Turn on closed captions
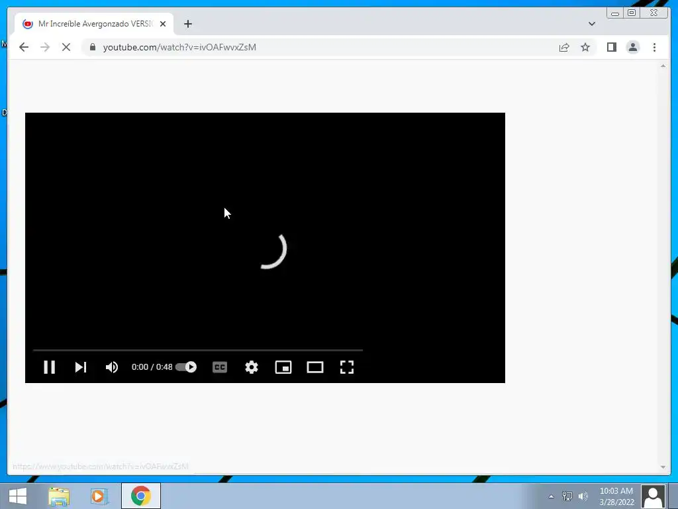 pos(220,367)
